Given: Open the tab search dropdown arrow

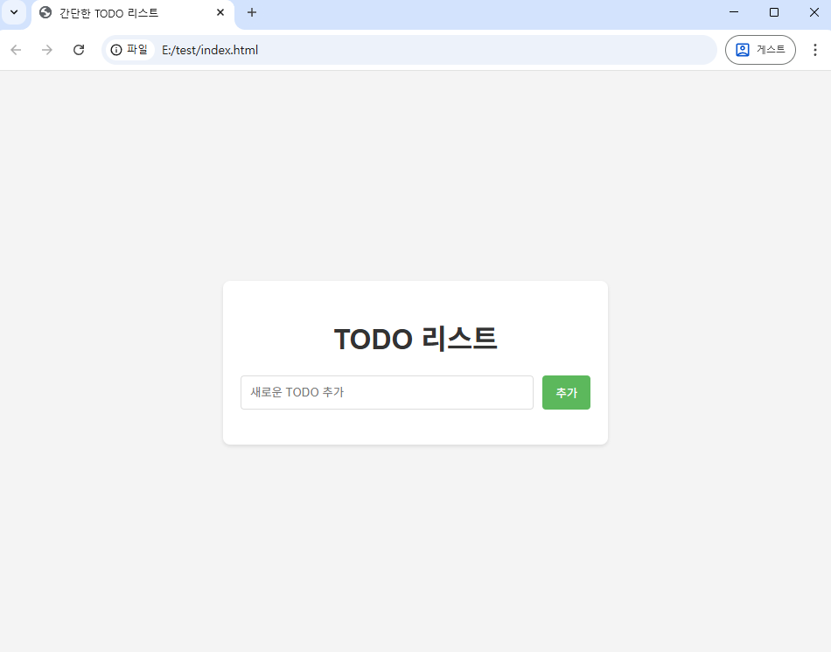Looking at the screenshot, I should point(14,12).
